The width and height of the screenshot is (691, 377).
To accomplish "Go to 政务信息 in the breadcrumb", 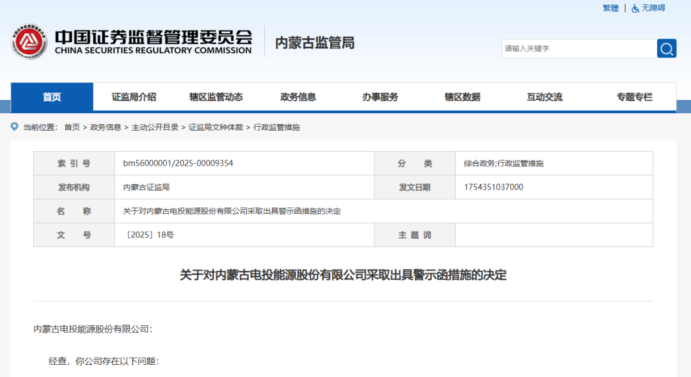I will tap(106, 127).
